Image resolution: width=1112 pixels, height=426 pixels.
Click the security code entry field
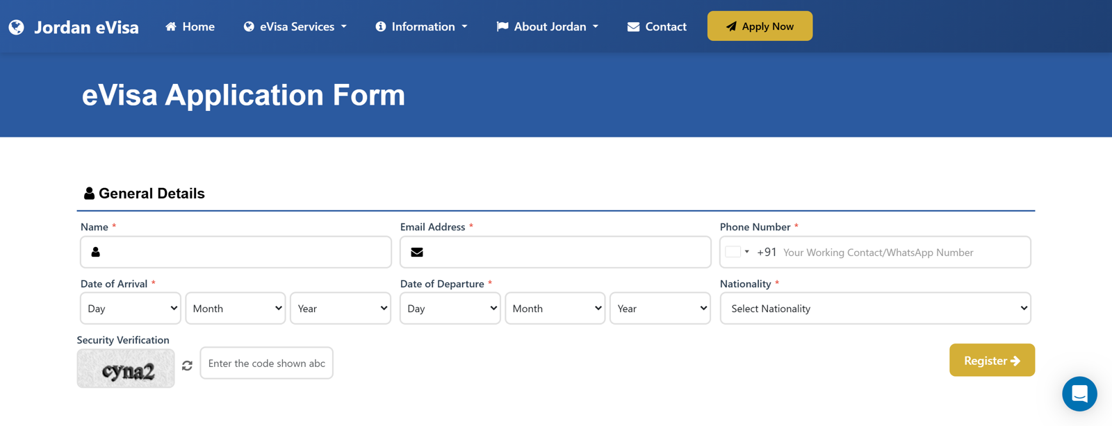pyautogui.click(x=266, y=364)
